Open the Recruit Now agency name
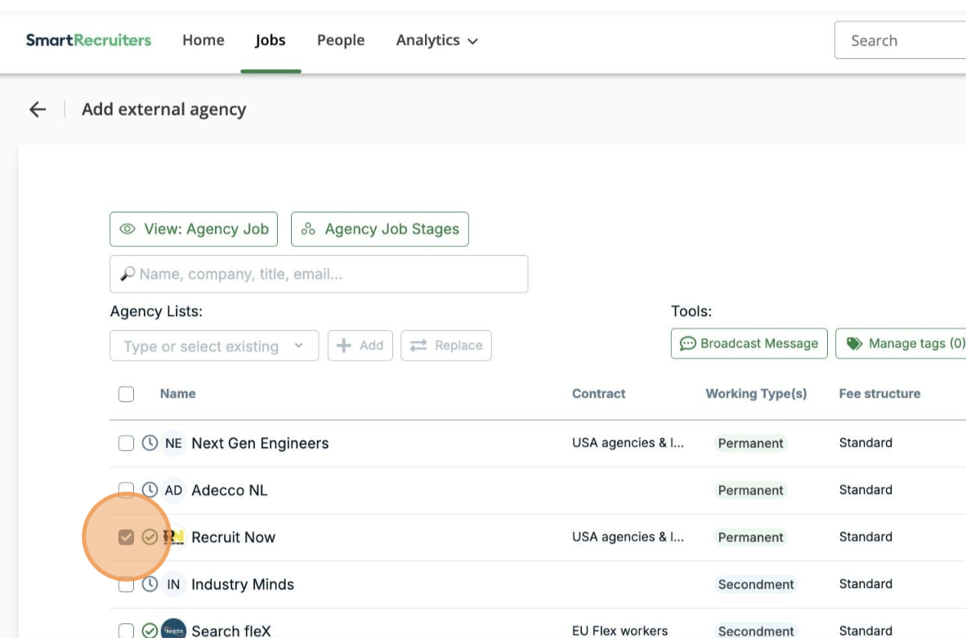Image resolution: width=966 pixels, height=642 pixels. [233, 537]
